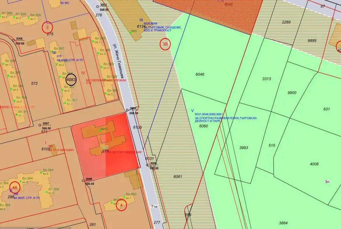Viewport: 341px width, 229px height.
Task: Click parcel number 6060
Action: [203, 126]
